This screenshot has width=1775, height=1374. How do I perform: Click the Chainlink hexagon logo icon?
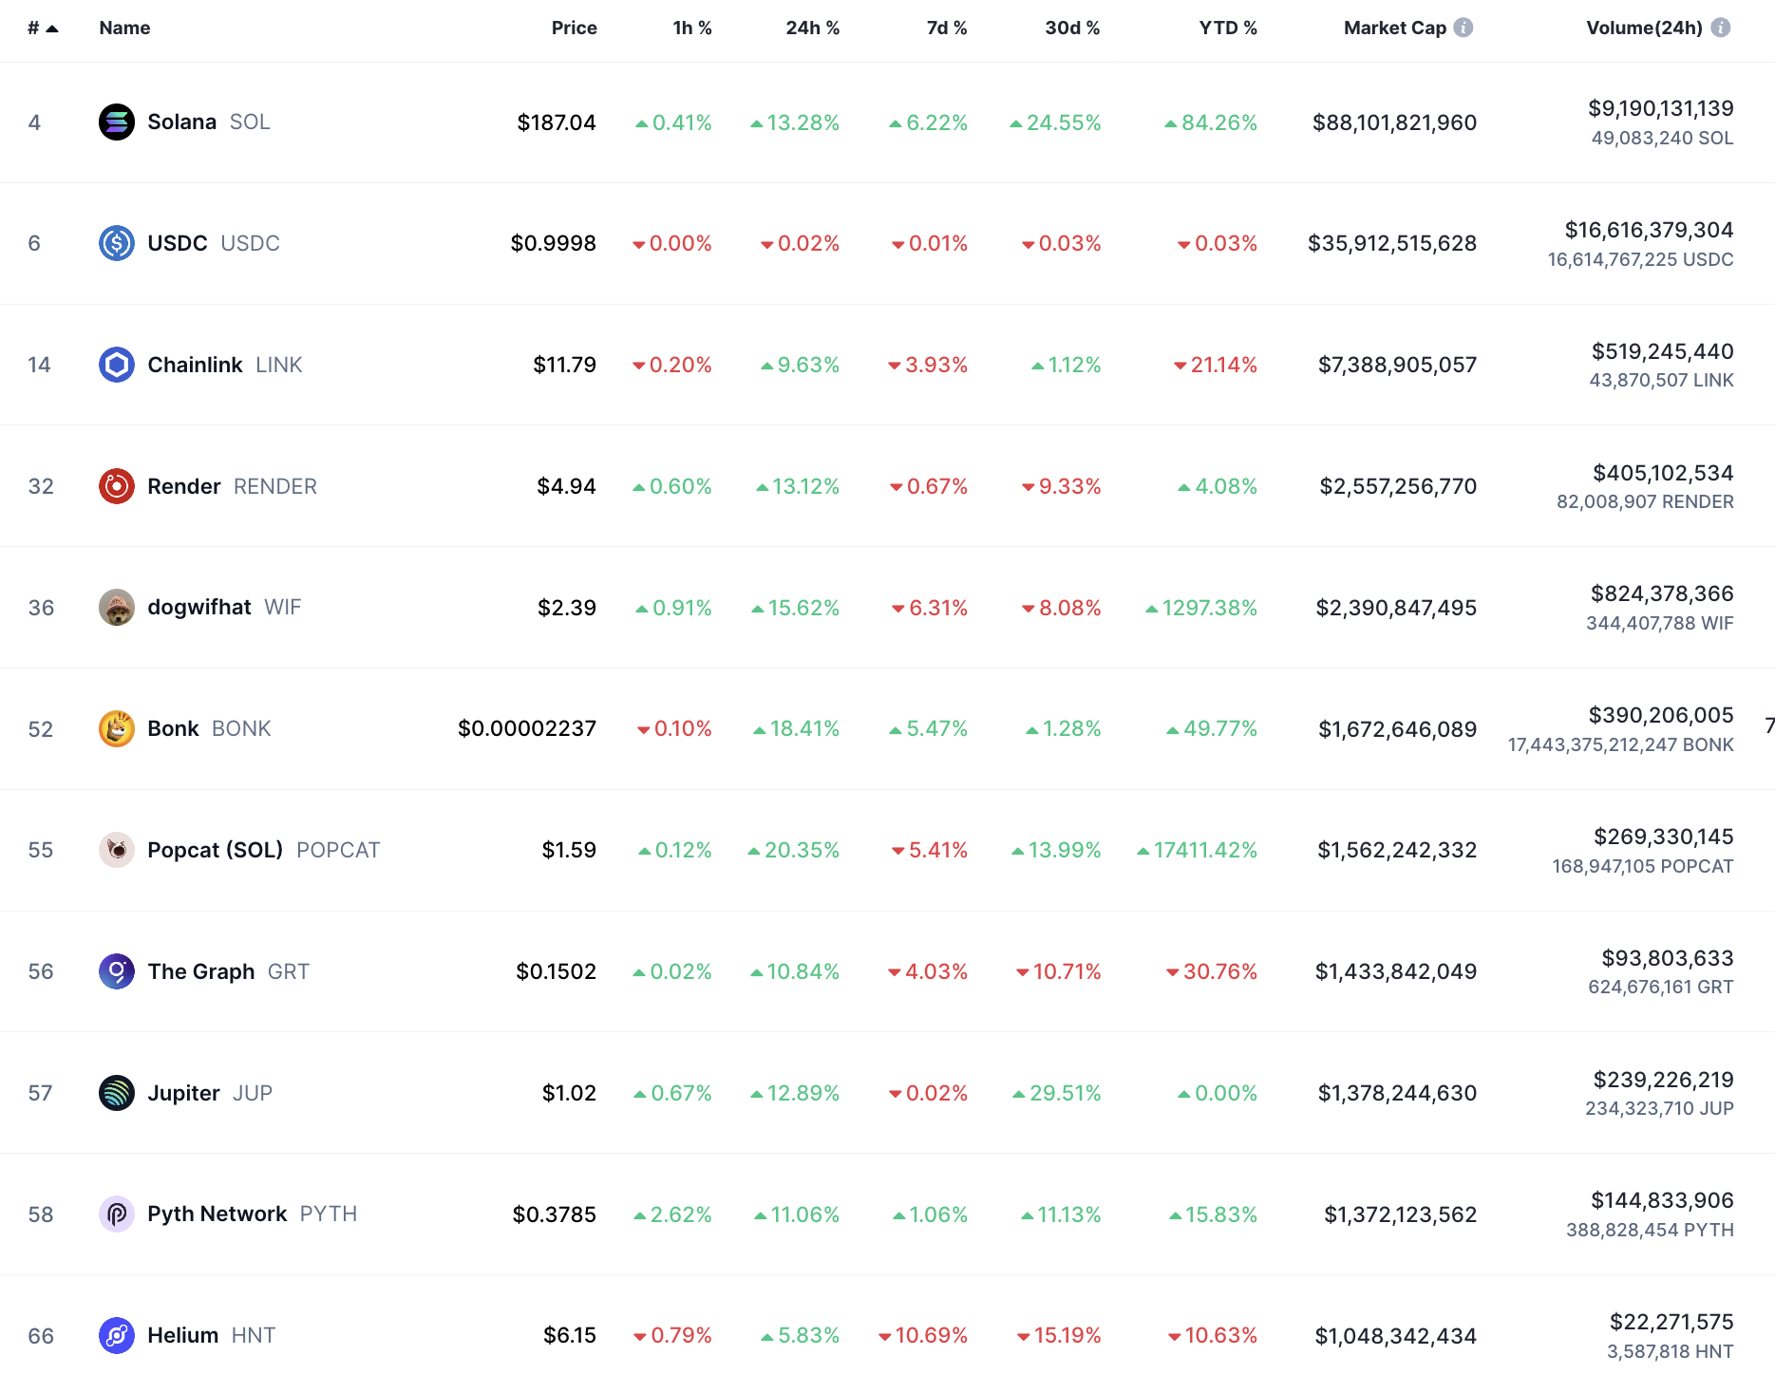[x=116, y=365]
